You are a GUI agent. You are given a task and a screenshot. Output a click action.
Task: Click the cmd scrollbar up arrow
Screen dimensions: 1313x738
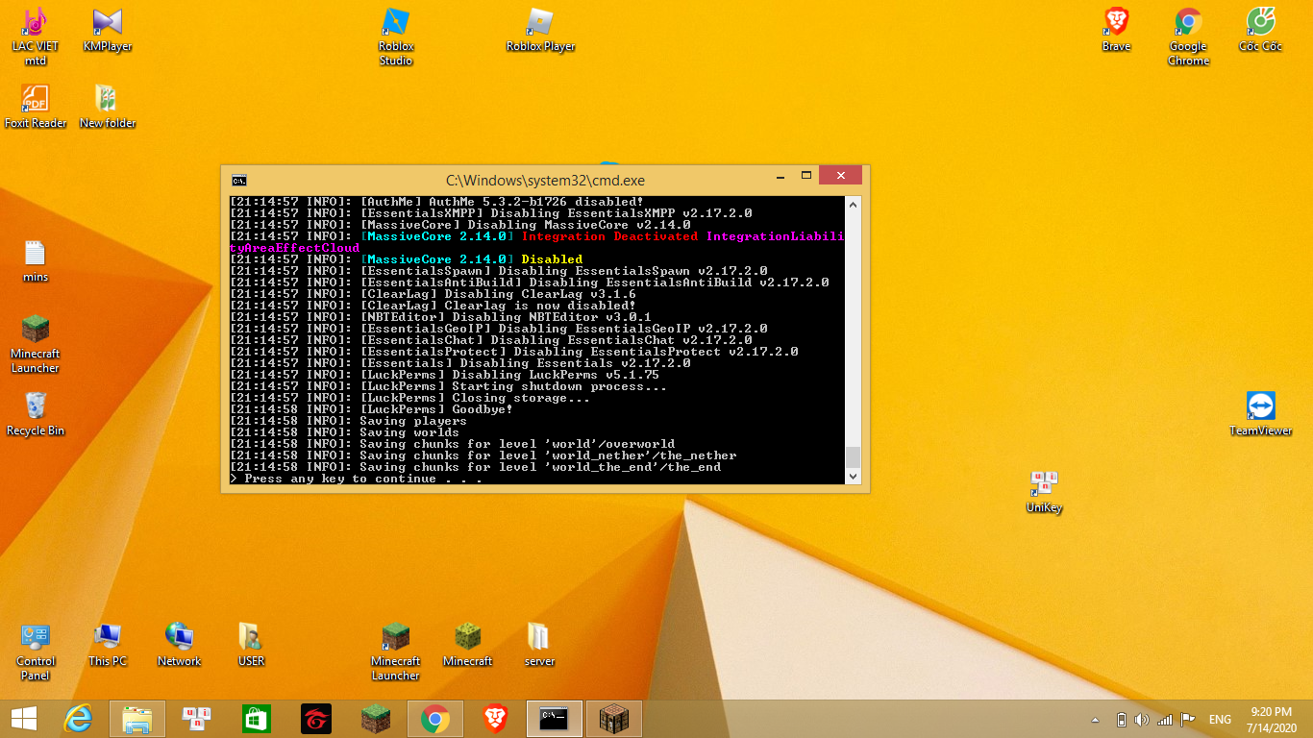click(x=853, y=203)
